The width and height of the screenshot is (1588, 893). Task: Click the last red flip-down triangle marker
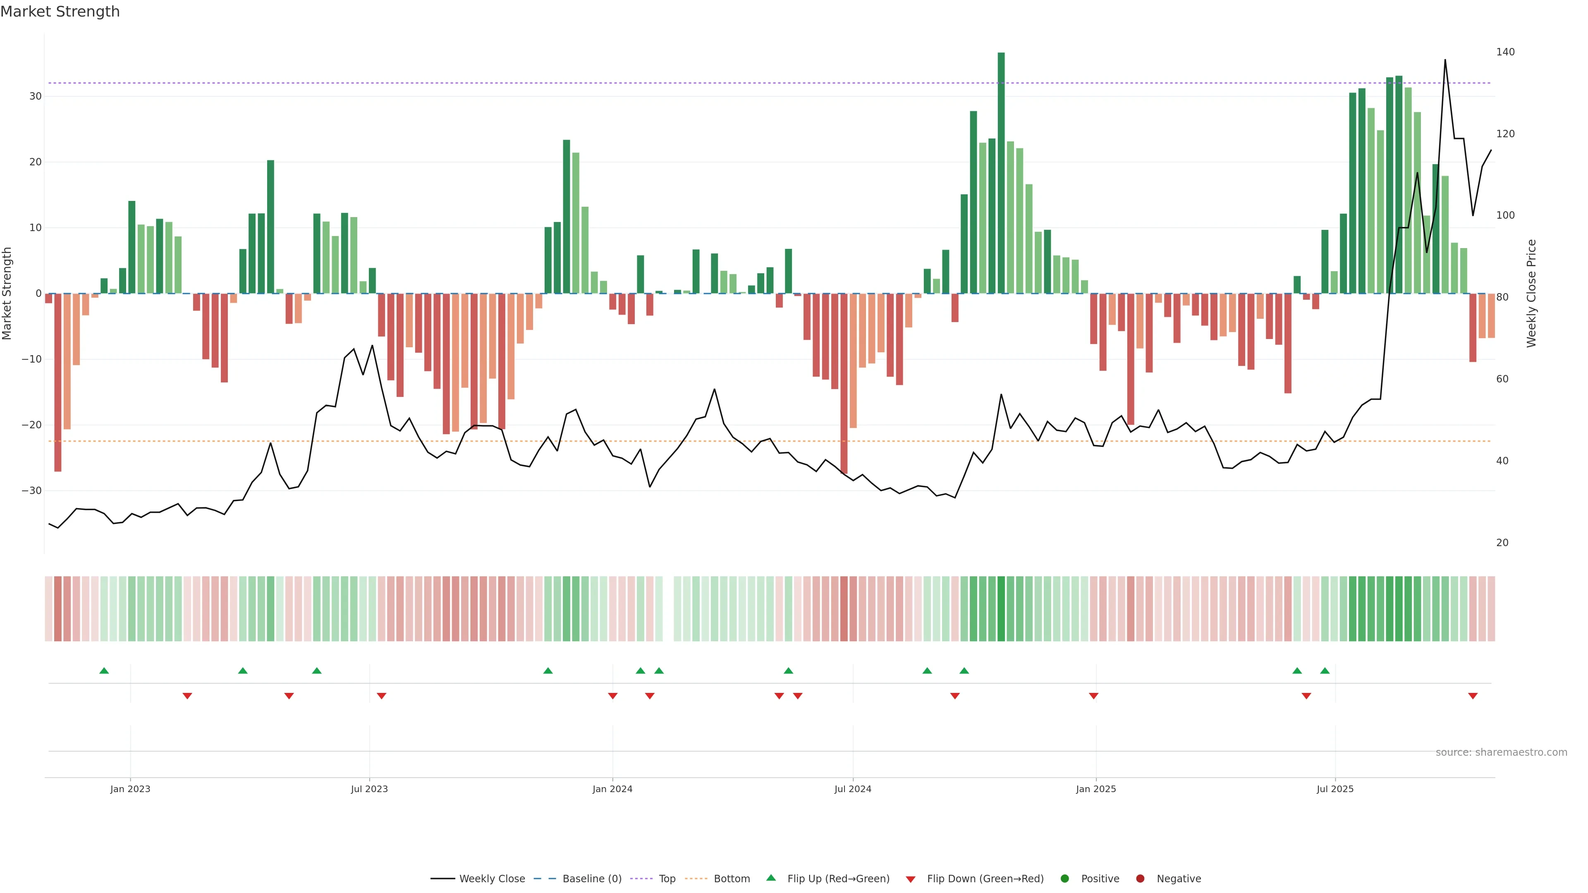[x=1473, y=696]
